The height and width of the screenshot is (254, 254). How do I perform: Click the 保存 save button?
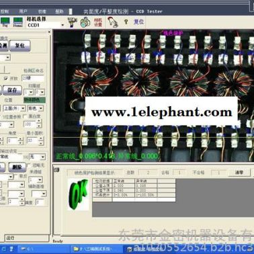tap(12, 90)
